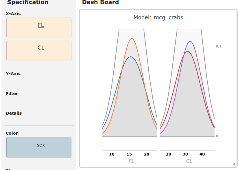Click the resize handle of the dashboard card
Viewport: 238px width, 170px height.
coord(234,164)
